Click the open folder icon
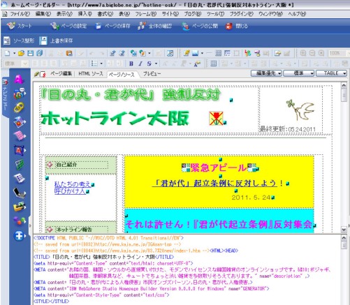 [21, 53]
